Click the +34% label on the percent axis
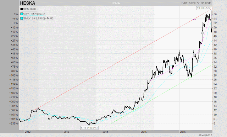 15,45
